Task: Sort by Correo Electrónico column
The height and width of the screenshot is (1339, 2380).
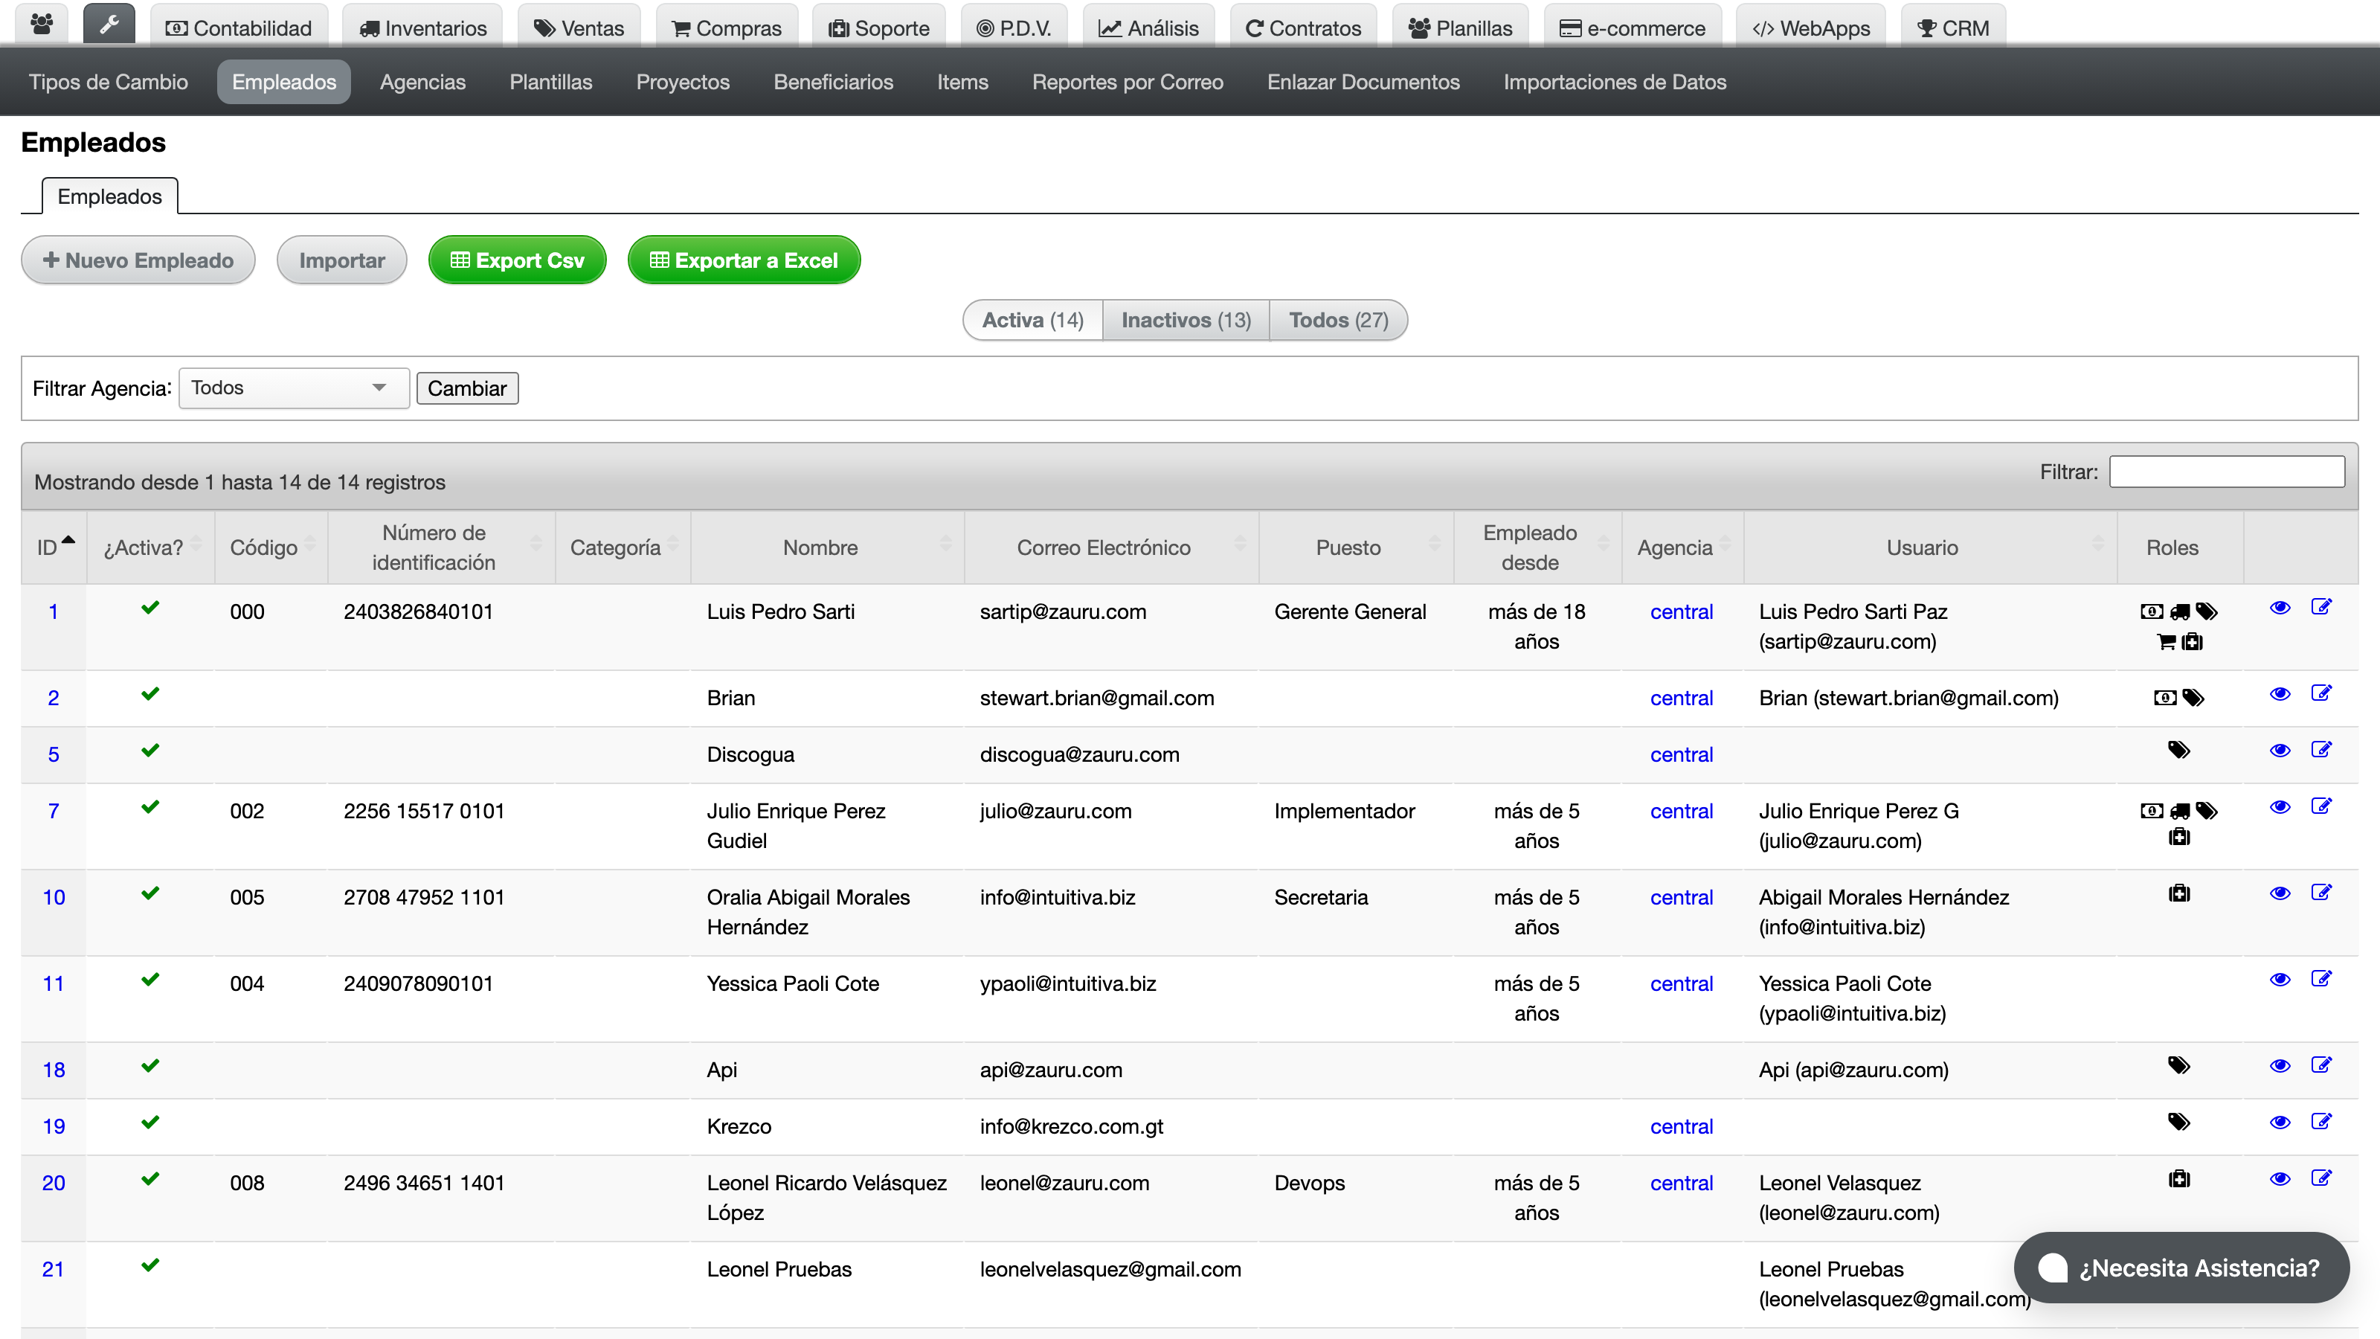Action: pos(1110,547)
